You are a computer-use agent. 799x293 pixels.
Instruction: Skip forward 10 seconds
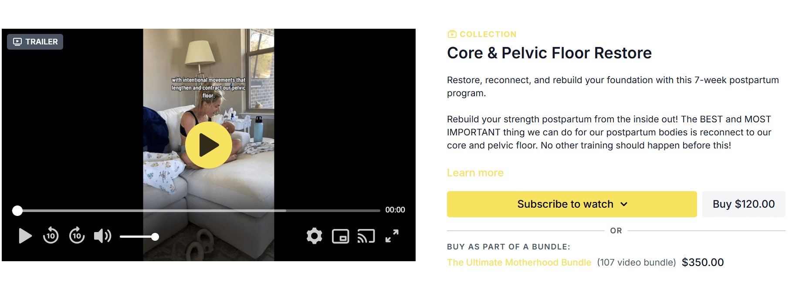pyautogui.click(x=77, y=236)
